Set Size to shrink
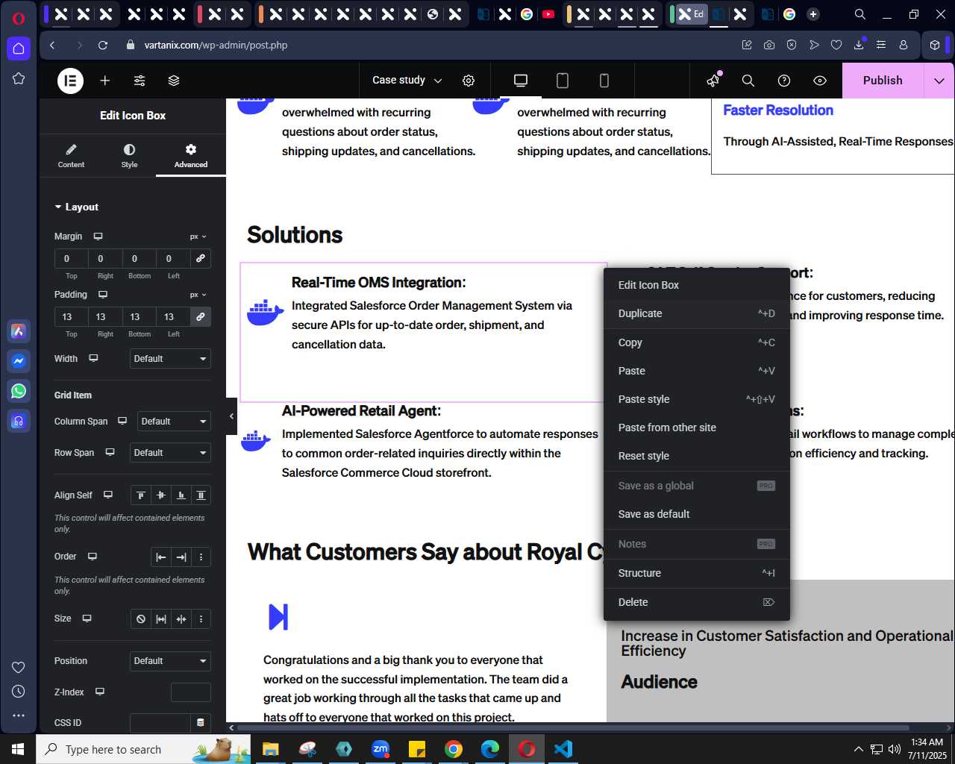955x764 pixels. tap(181, 619)
